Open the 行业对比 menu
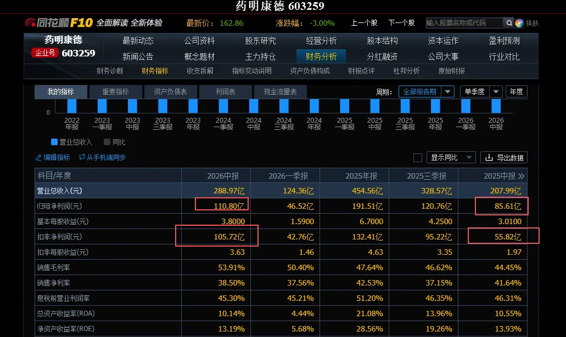The height and width of the screenshot is (337, 566). click(x=505, y=56)
